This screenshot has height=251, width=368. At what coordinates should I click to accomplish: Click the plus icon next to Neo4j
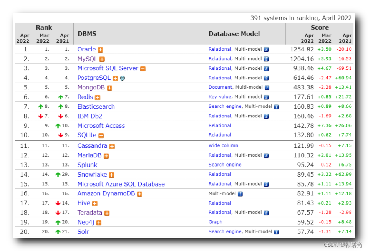point(99,223)
